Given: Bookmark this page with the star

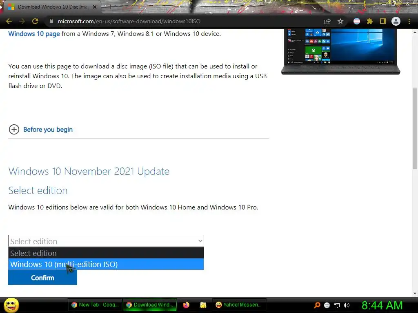Looking at the screenshot, I should pyautogui.click(x=340, y=21).
